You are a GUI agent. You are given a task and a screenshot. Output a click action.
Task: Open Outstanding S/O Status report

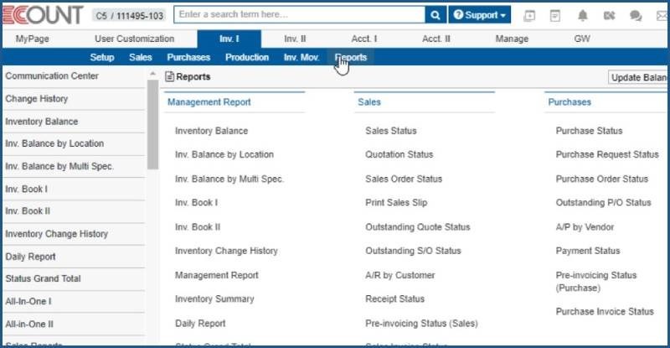tap(413, 251)
